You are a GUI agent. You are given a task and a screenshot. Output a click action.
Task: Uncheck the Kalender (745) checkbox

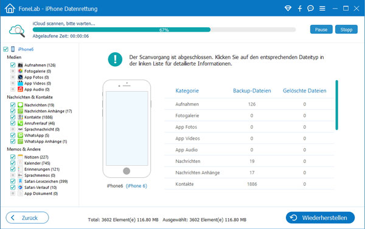(13, 163)
